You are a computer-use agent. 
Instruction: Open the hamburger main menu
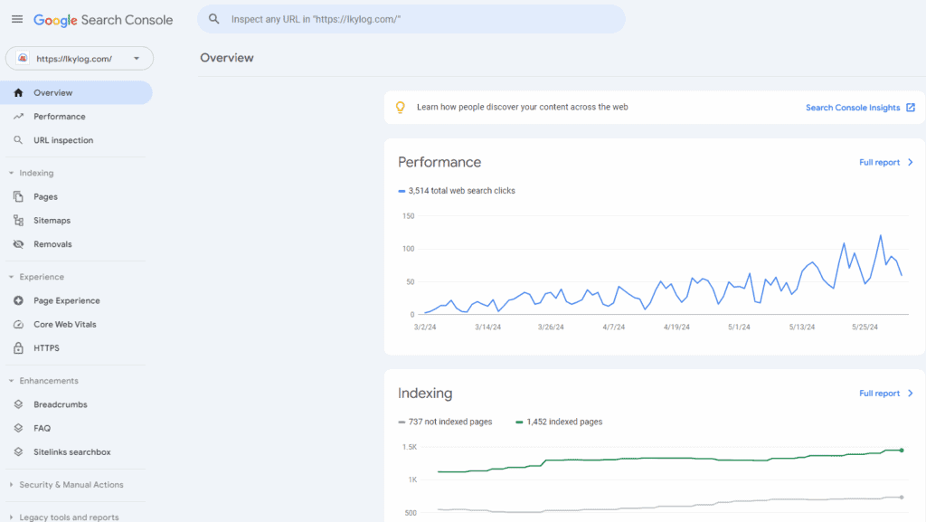(x=17, y=20)
